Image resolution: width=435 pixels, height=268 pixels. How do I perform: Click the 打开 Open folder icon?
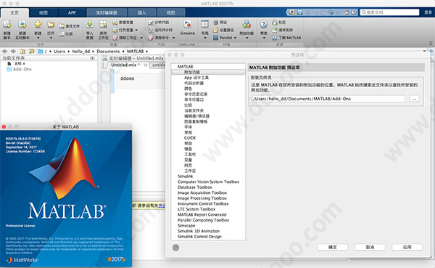click(x=51, y=25)
